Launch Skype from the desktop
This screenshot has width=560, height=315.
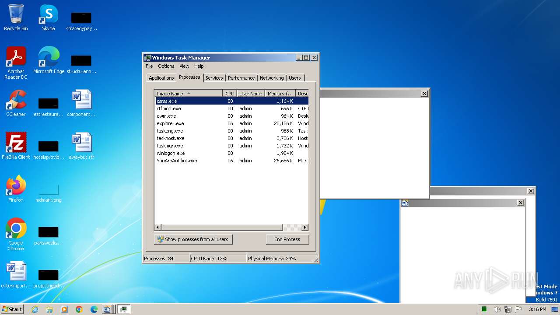pyautogui.click(x=48, y=17)
